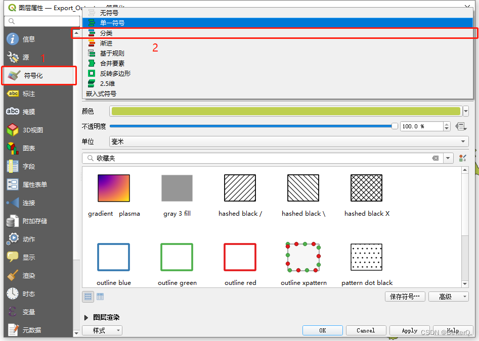The image size is (479, 341).
Task: Choose 合并要素 (Merged features) renderer
Action: pos(278,63)
